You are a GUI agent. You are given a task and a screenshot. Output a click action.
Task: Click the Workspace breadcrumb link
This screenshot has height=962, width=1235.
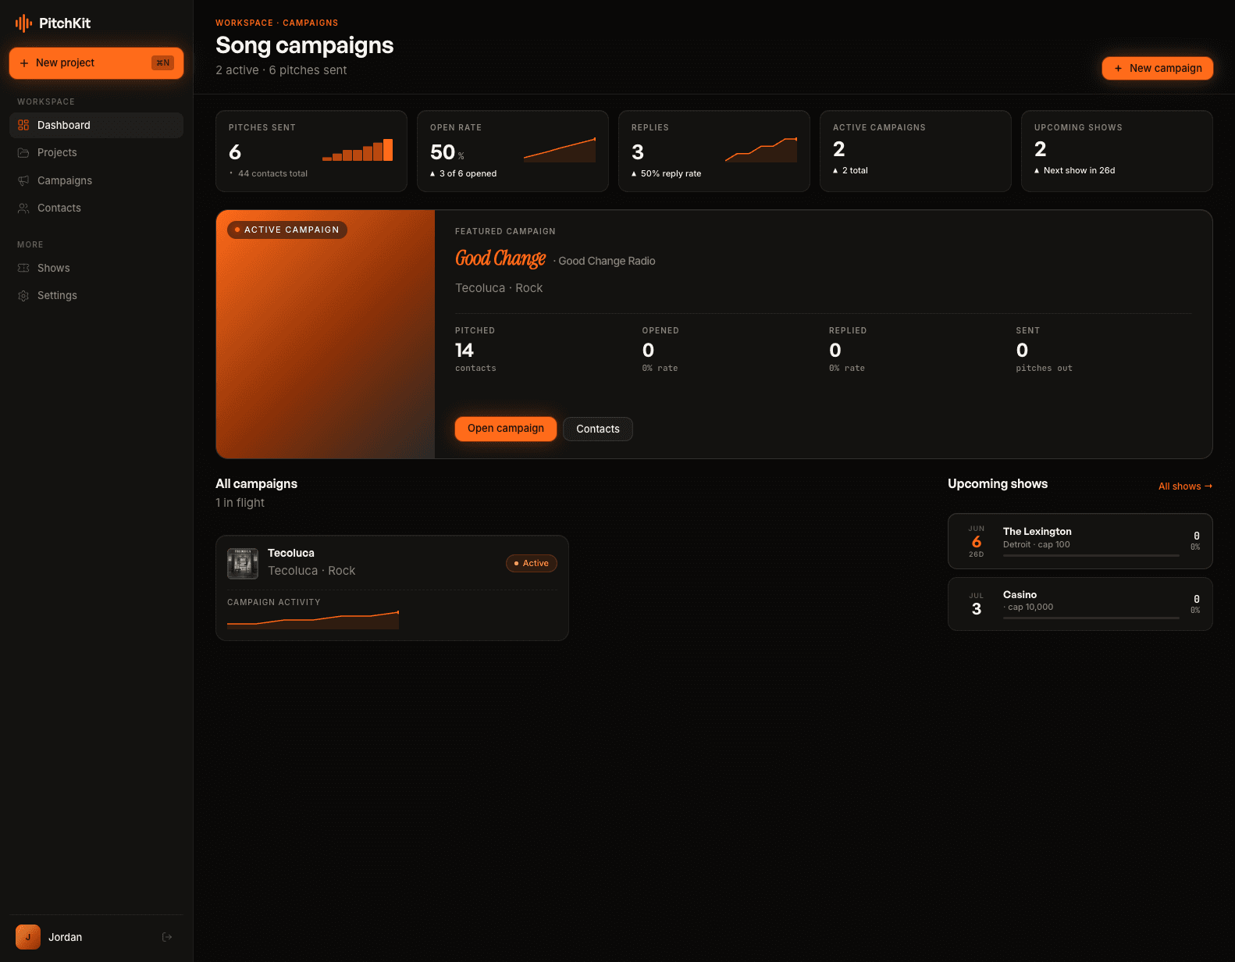pyautogui.click(x=244, y=23)
